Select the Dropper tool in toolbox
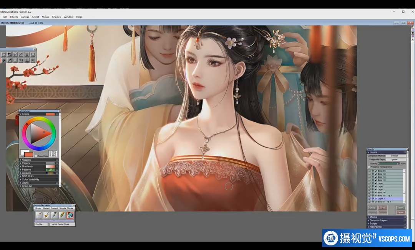415x250 pixels. click(27, 55)
